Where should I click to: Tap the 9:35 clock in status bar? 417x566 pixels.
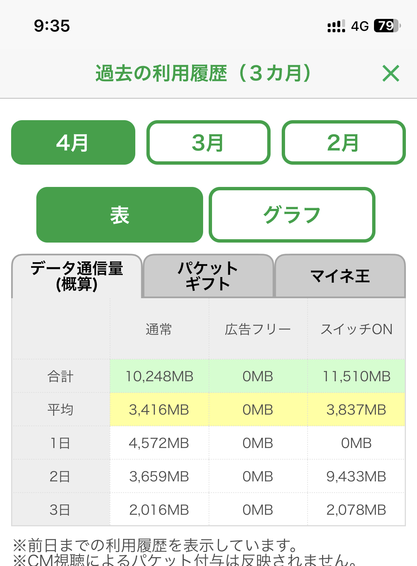tap(52, 26)
